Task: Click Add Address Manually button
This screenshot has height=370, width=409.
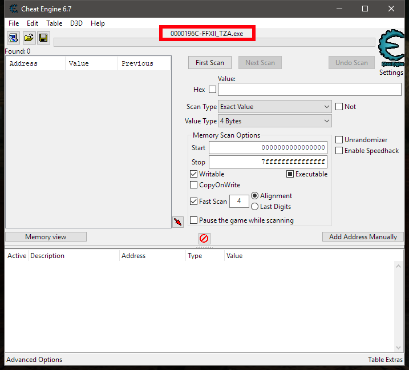Action: (363, 237)
